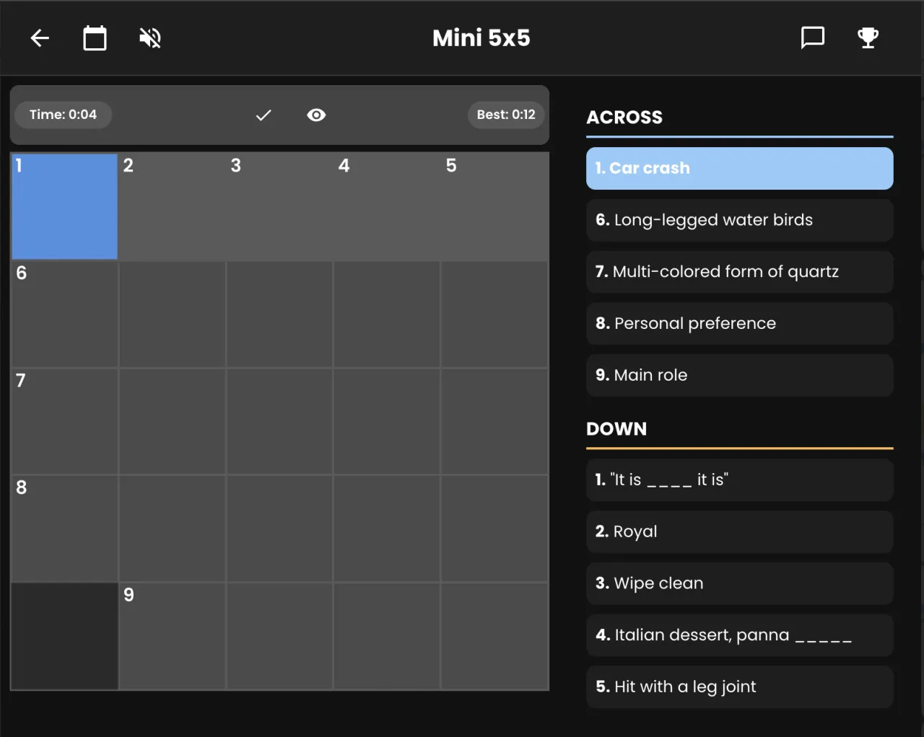Select grid cell numbered 8

click(x=65, y=529)
